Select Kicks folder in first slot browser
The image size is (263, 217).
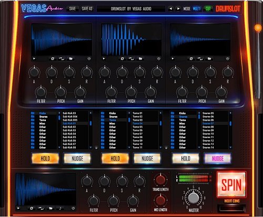(x=44, y=113)
